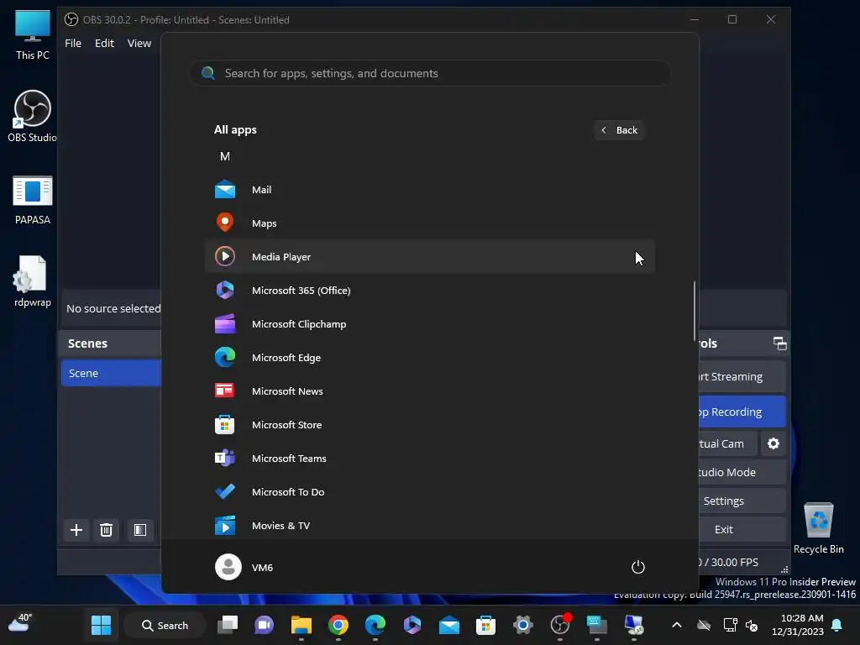
Task: Open the Mail app from All apps list
Action: tap(429, 190)
